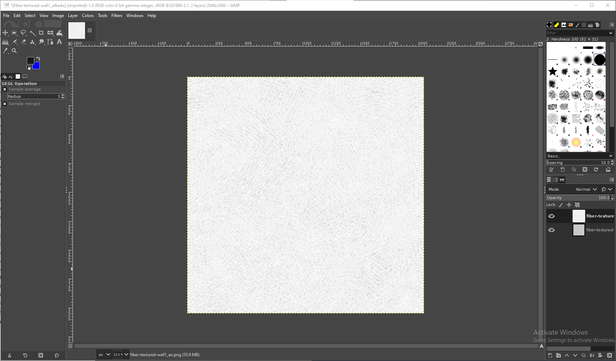Adjust the layer Opacity slider
Viewport: 616px width, 361px height.
(580, 198)
